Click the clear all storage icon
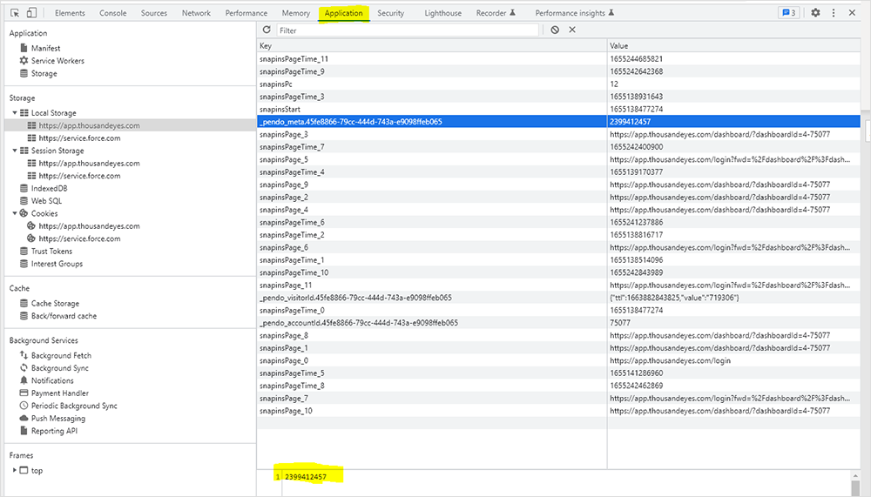Image resolution: width=871 pixels, height=497 pixels. pos(555,30)
